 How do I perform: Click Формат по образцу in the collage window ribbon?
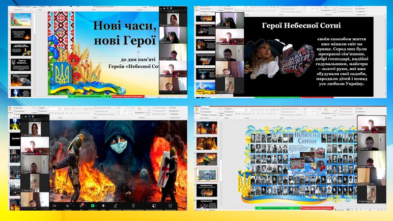pyautogui.click(x=208, y=115)
